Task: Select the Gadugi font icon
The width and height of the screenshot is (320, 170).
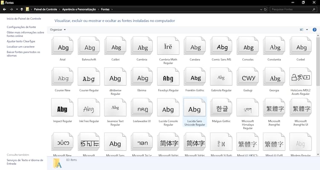Action: [x=247, y=76]
